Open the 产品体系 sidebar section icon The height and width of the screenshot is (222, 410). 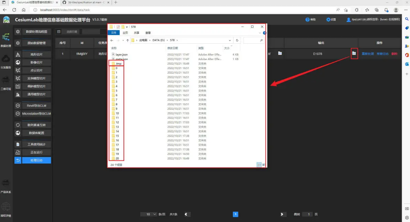(x=6, y=183)
